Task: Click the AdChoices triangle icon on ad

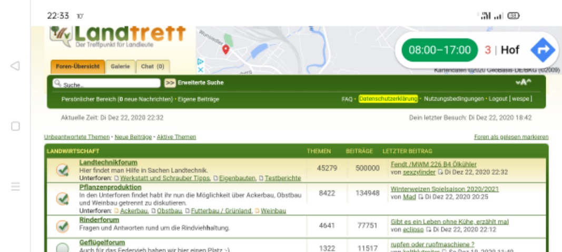Action: pos(200,61)
